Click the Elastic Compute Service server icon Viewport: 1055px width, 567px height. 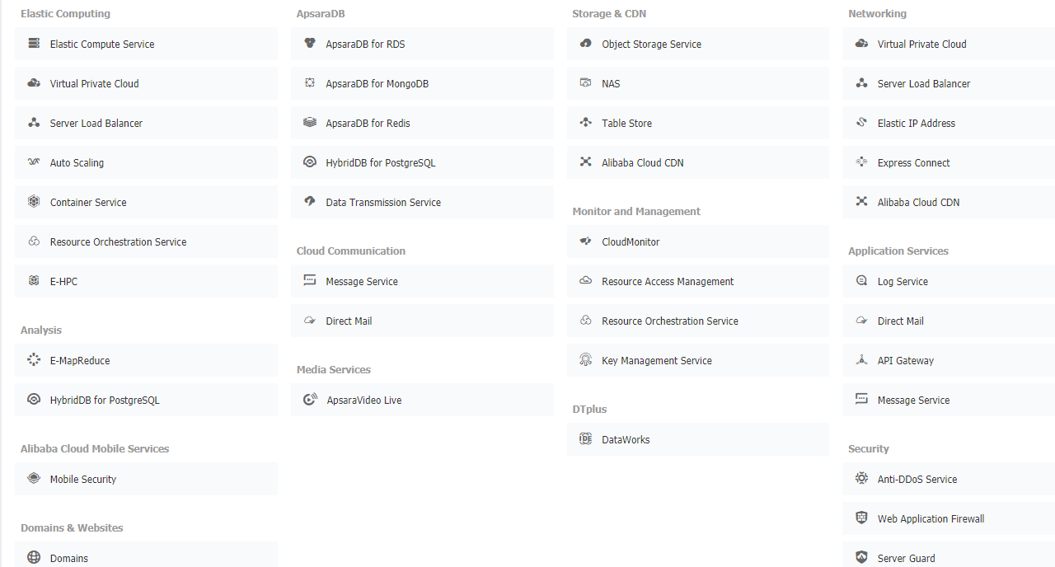coord(34,44)
